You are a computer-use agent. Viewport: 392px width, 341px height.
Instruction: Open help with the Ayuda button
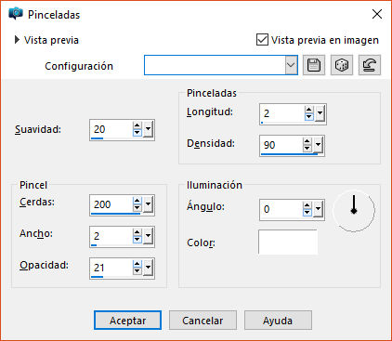(278, 321)
